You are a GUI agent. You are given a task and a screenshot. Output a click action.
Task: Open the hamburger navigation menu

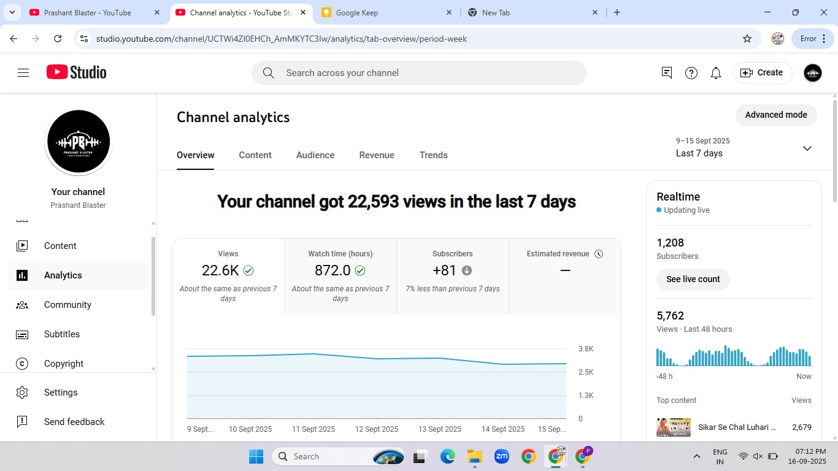point(23,73)
